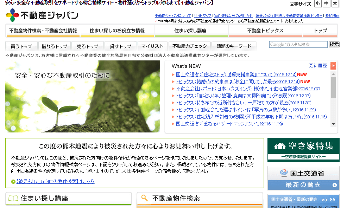Viewport: 347px width, 208px height.
Task: Click the tree sprout hero image
Action: (x=83, y=96)
